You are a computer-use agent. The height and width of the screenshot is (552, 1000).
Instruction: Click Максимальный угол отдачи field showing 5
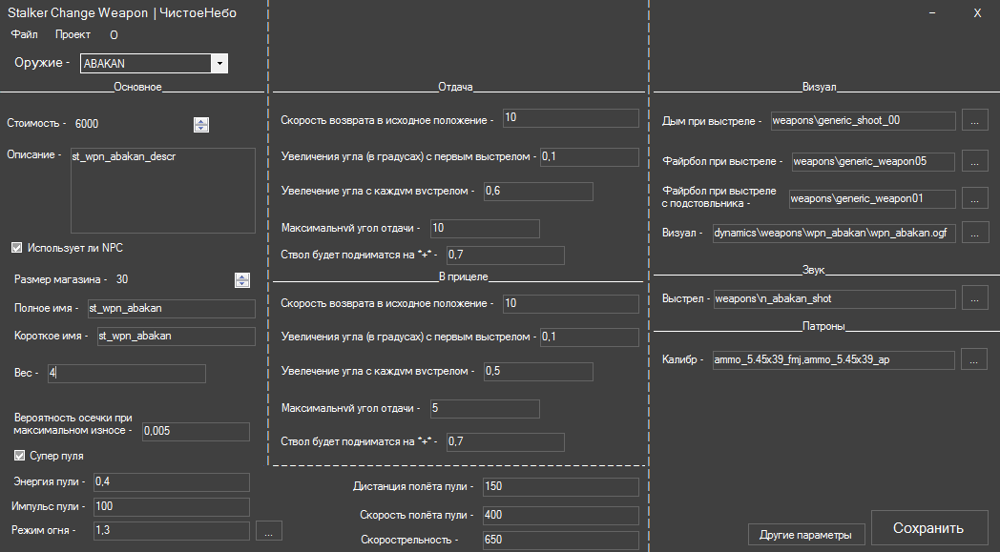[485, 409]
